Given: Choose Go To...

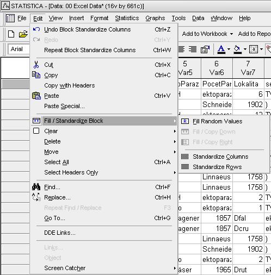Looking at the screenshot, I should (103, 218).
